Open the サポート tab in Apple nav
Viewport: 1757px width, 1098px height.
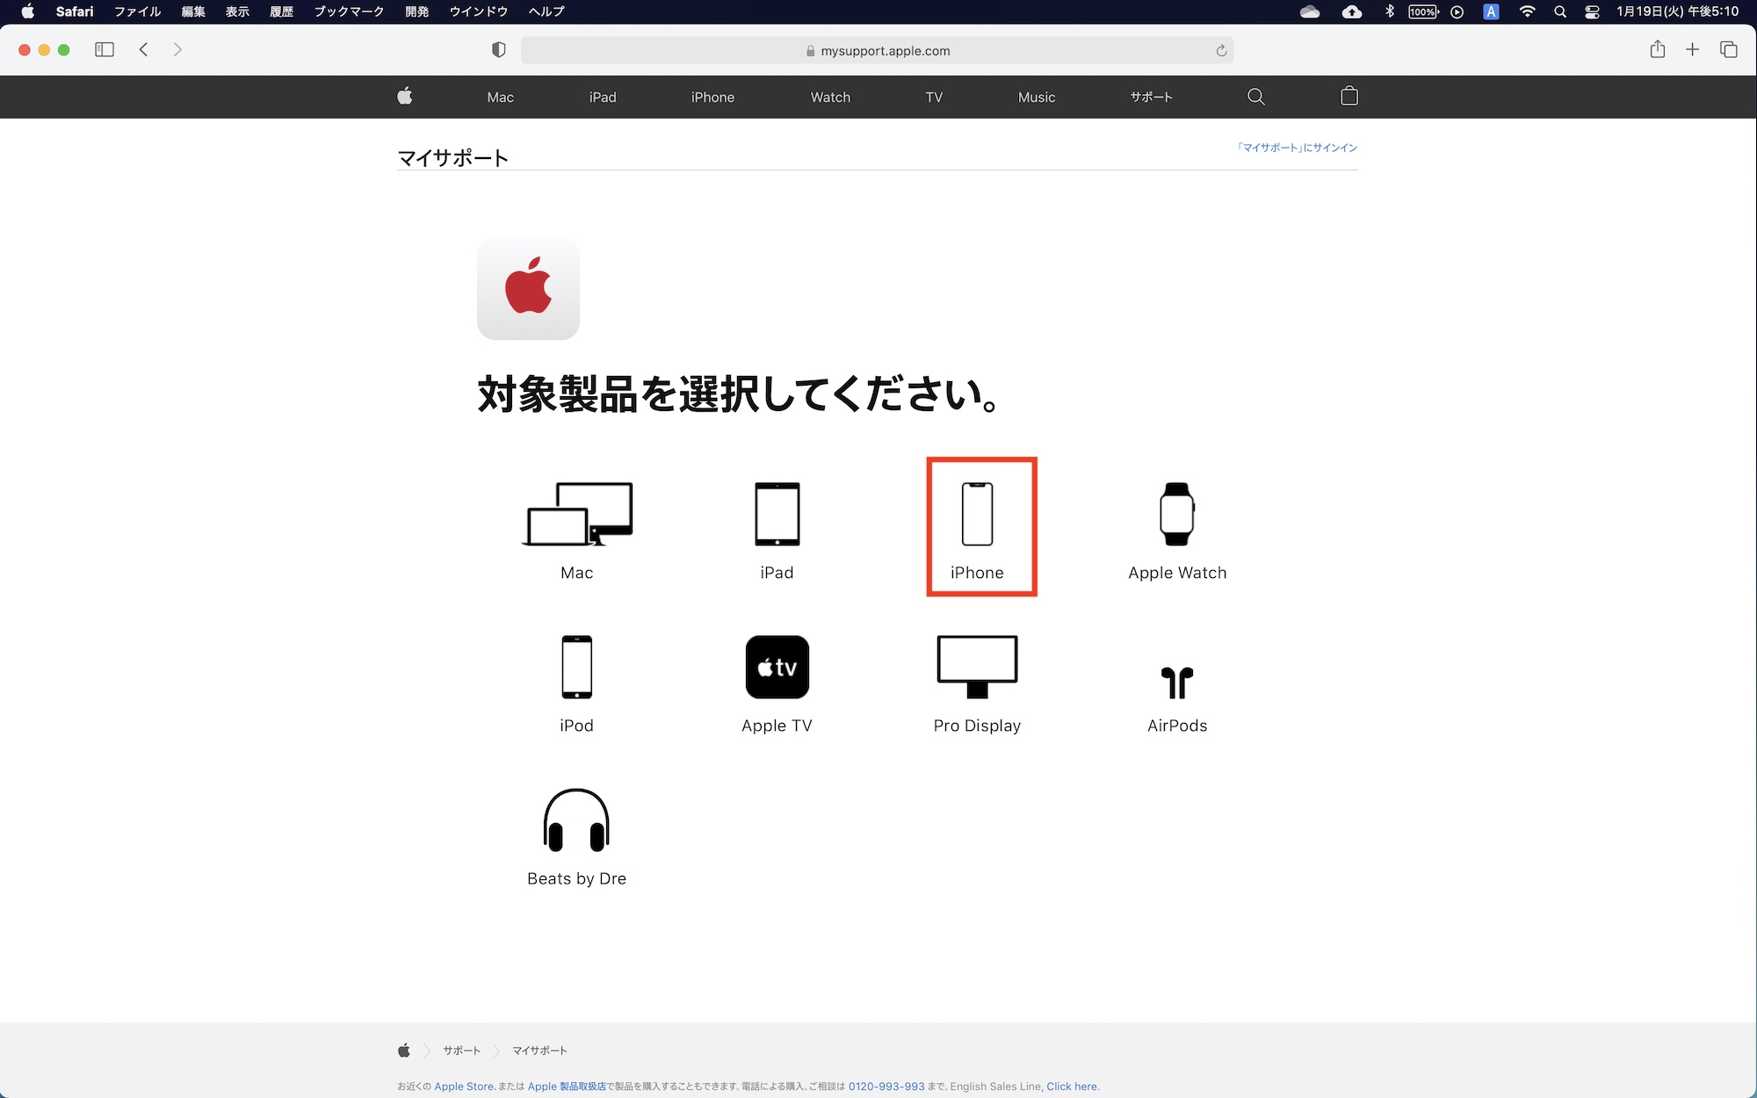point(1151,97)
